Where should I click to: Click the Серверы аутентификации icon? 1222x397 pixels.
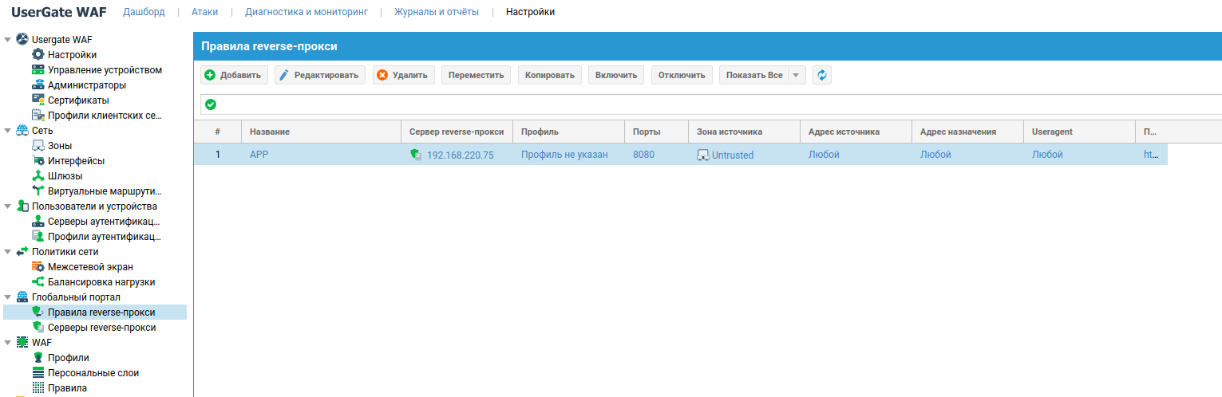coord(38,222)
